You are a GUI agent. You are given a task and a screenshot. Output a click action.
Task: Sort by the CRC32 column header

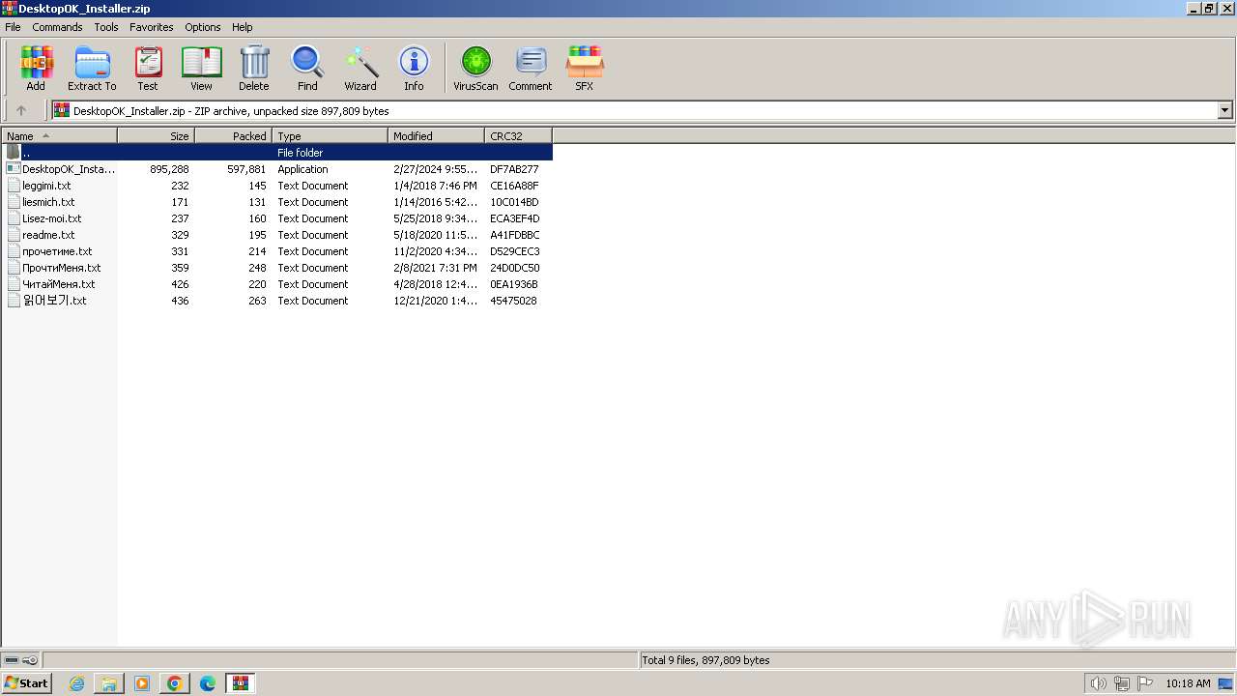tap(518, 136)
